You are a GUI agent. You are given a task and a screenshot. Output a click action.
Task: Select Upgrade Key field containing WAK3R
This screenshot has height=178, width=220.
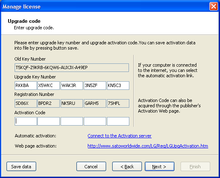pos(72,85)
